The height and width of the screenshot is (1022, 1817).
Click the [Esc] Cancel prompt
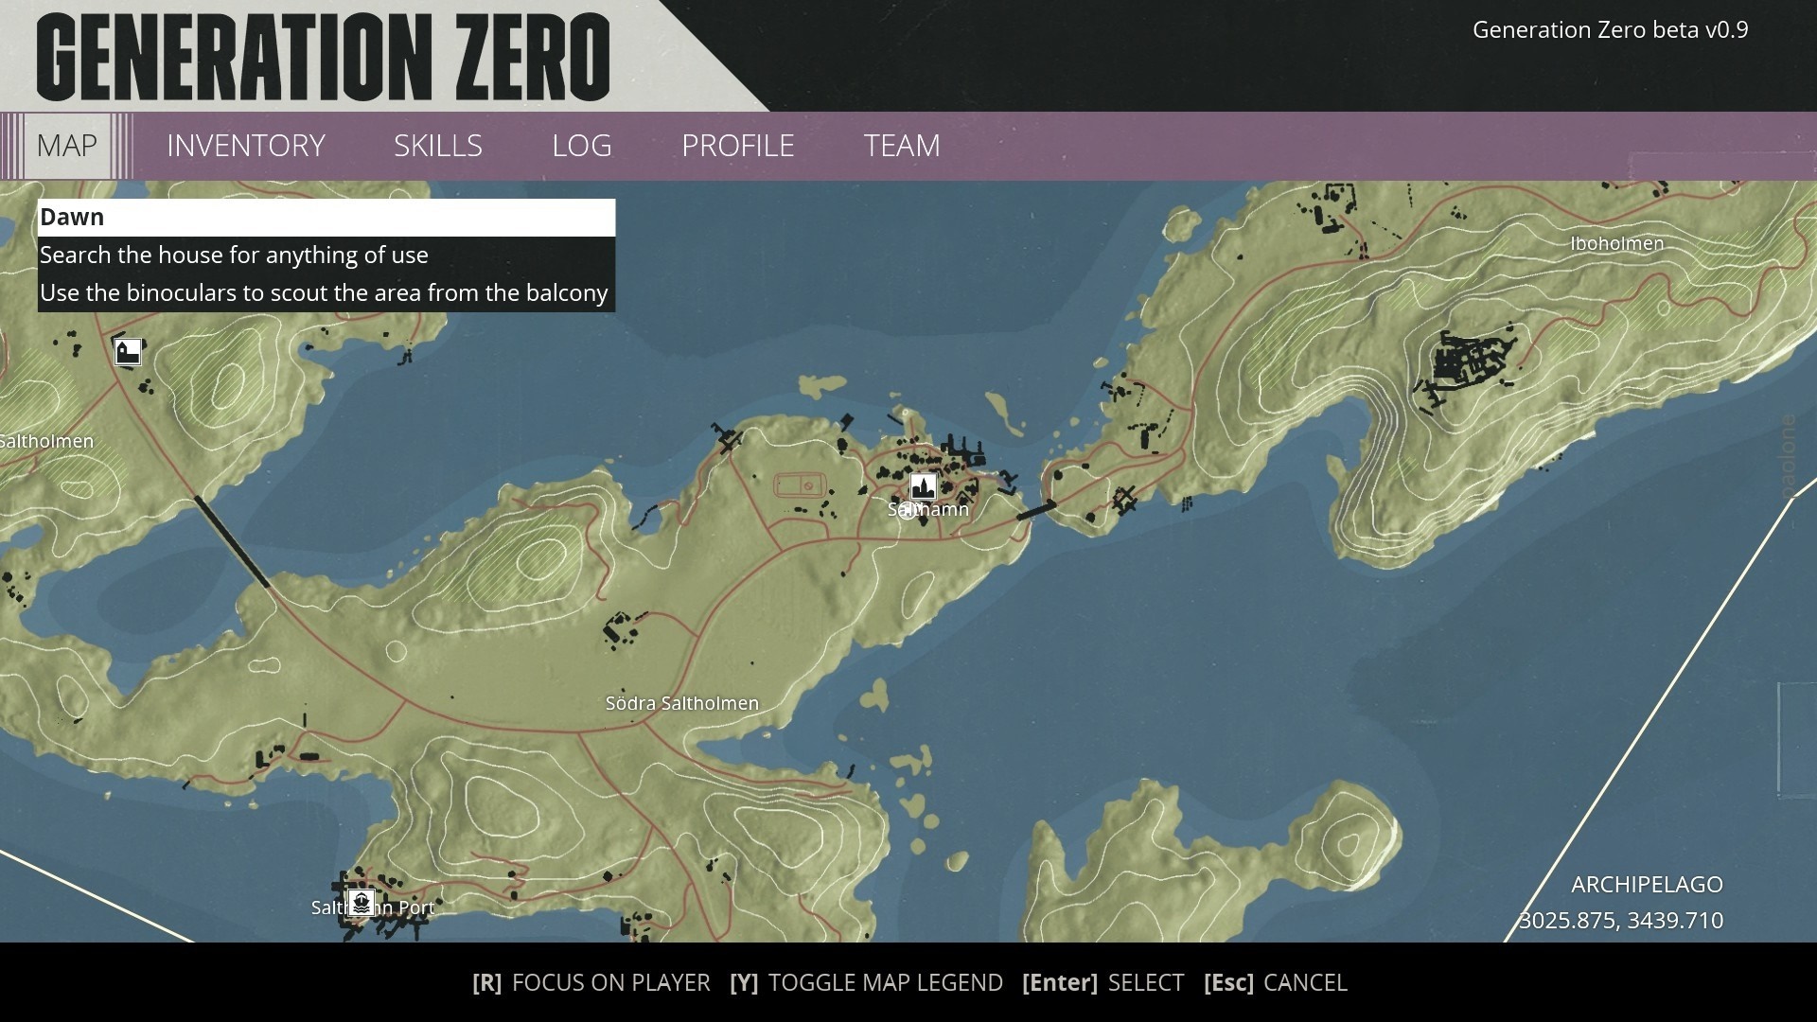[1276, 983]
